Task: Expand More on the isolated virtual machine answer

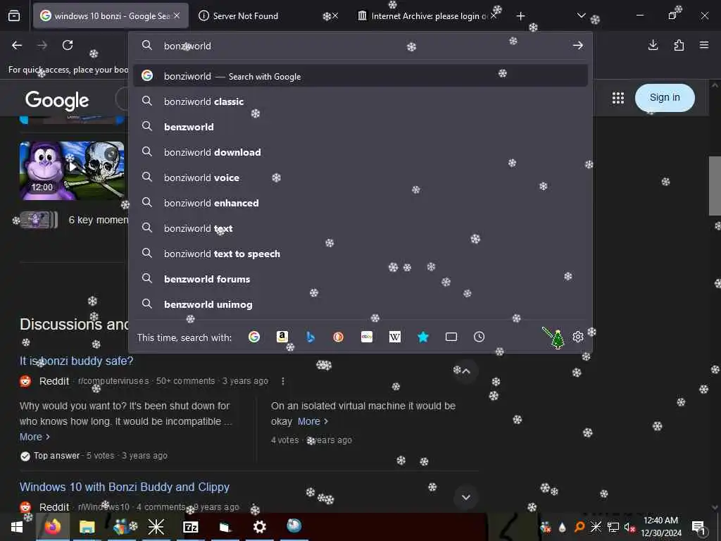Action: point(313,421)
